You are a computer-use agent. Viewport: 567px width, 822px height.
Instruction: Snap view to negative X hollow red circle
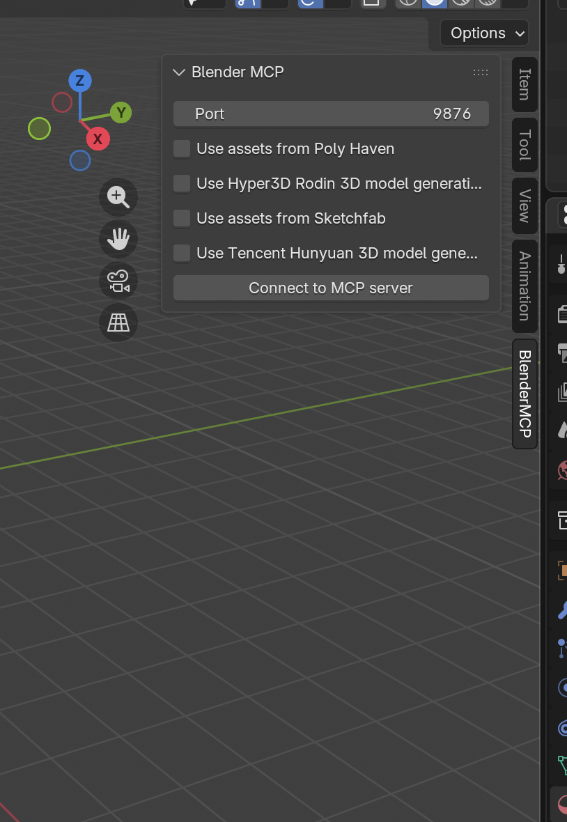[x=62, y=102]
